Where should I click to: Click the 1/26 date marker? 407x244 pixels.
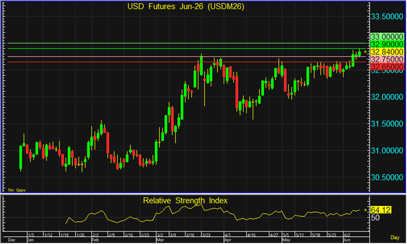click(80, 235)
